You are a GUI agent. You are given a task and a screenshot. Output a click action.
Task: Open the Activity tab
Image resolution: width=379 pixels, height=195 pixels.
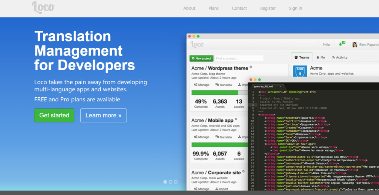pos(339,57)
